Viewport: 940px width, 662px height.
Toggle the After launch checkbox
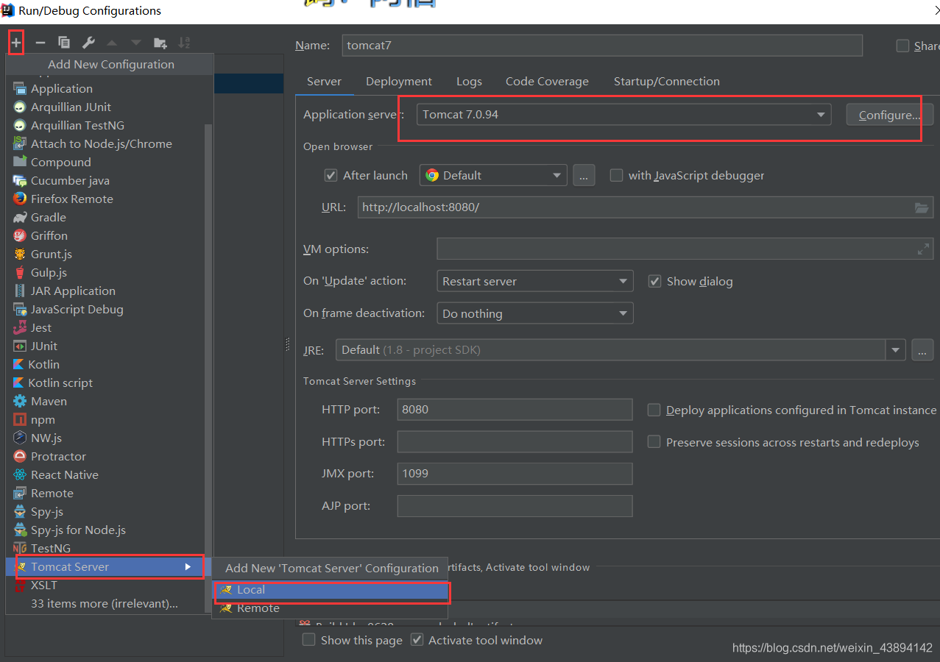pyautogui.click(x=331, y=175)
